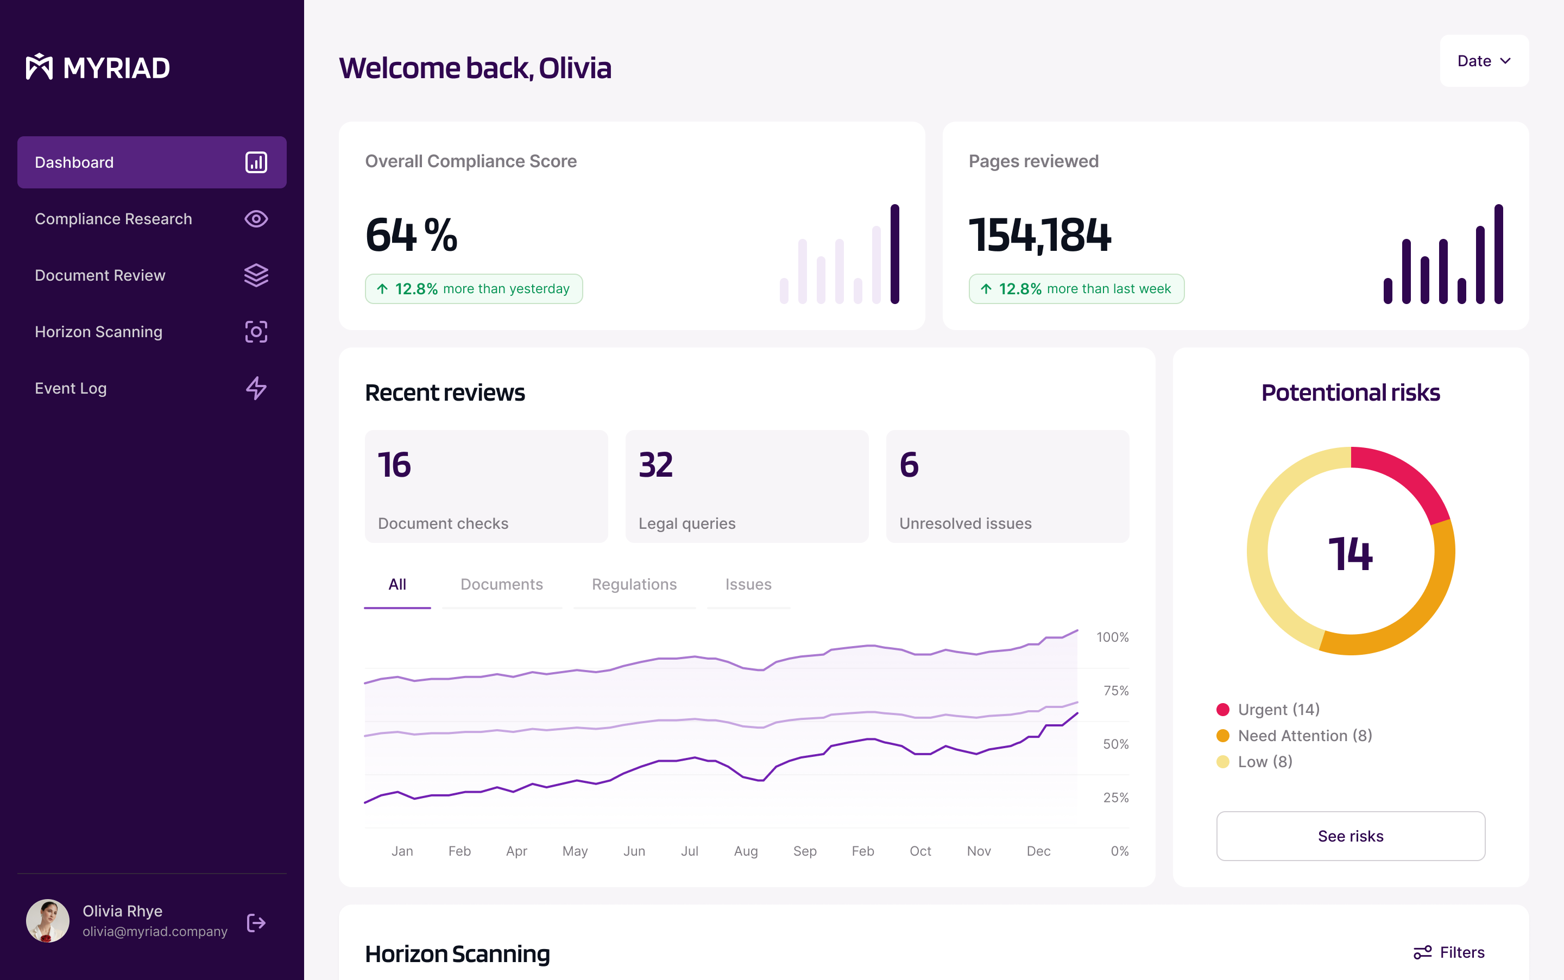Click the Horizon Scanning scan-frame icon
Image resolution: width=1564 pixels, height=980 pixels.
point(257,331)
